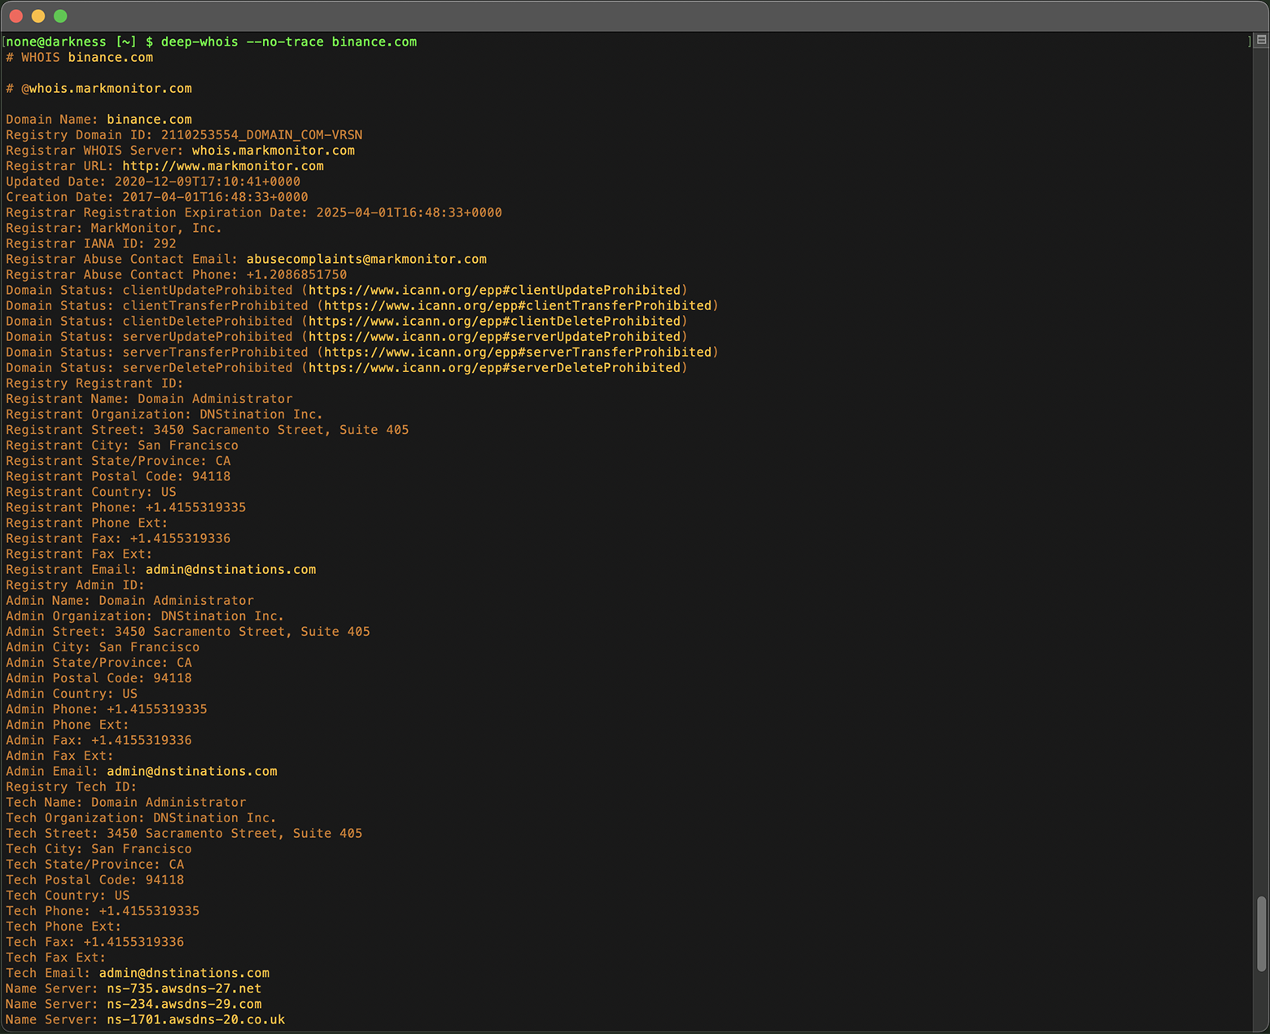The image size is (1270, 1034).
Task: Click the Tech Email admin@dnstinations.com
Action: pyautogui.click(x=183, y=972)
